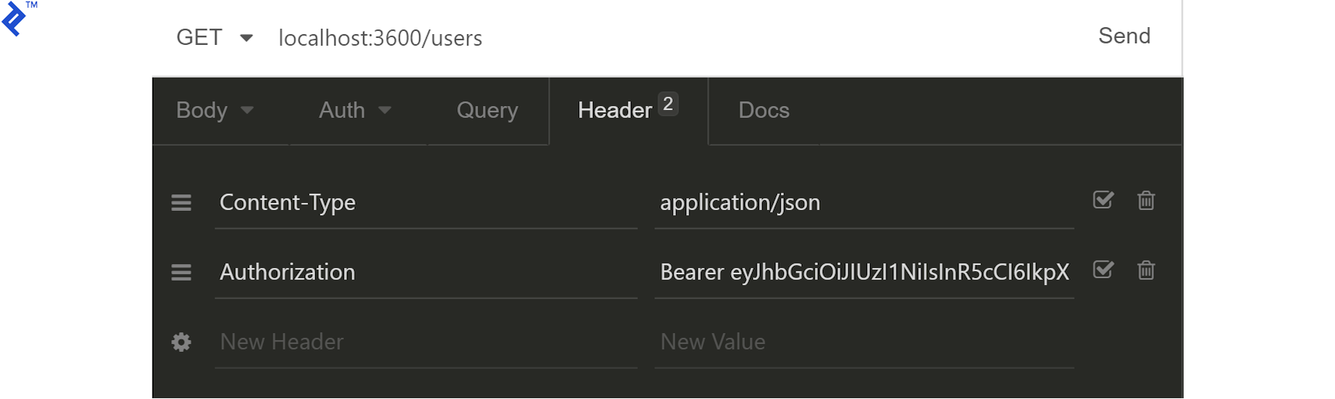The width and height of the screenshot is (1335, 399).
Task: Open the Docs tab
Action: (764, 111)
